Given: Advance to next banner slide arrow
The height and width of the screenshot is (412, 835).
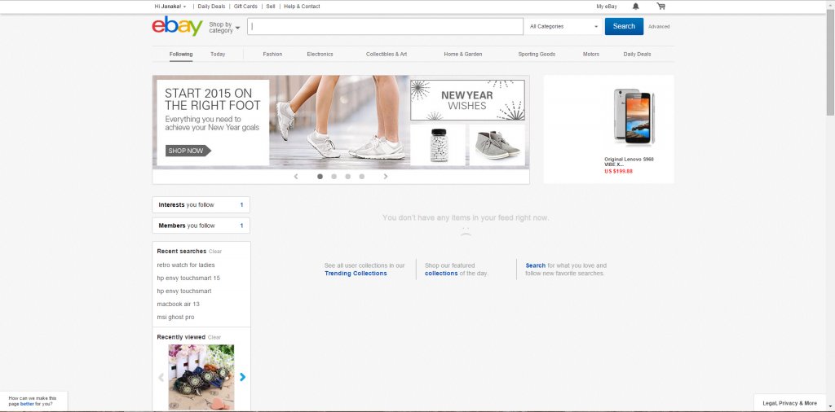Looking at the screenshot, I should (386, 176).
